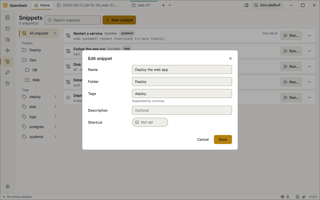
Task: Add a new tab with plus icon
Action: click(x=163, y=5)
